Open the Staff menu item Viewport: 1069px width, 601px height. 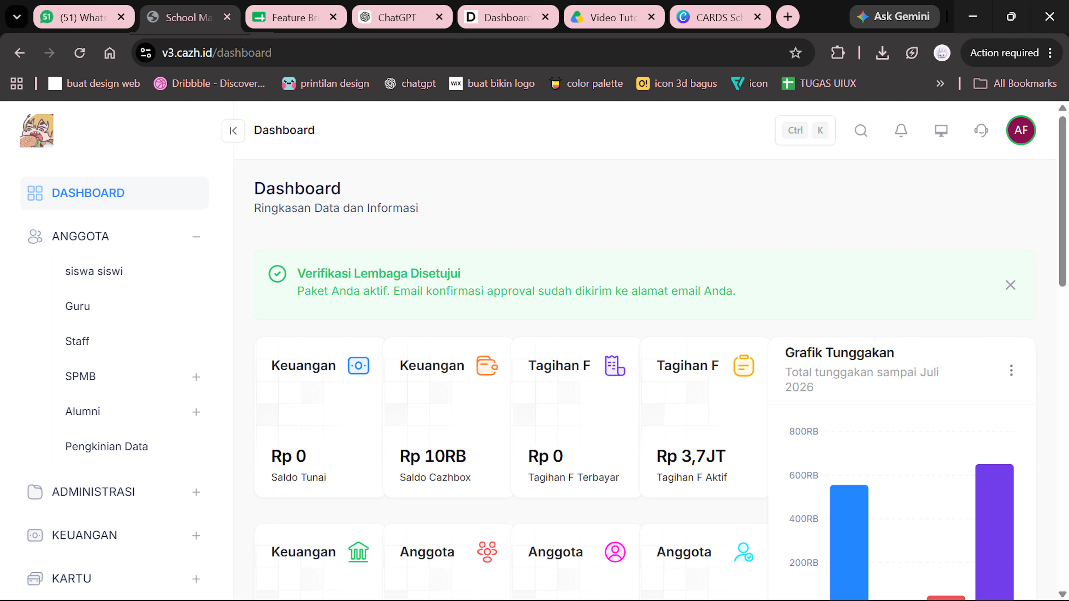(x=77, y=341)
